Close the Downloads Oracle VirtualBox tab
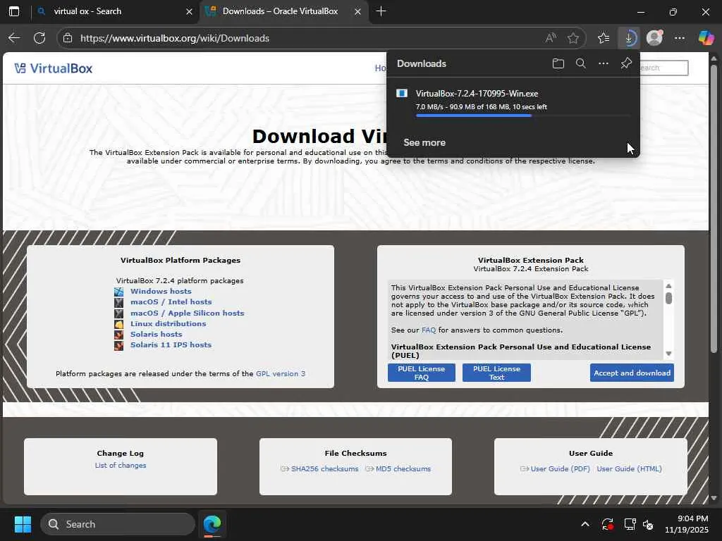 click(357, 11)
